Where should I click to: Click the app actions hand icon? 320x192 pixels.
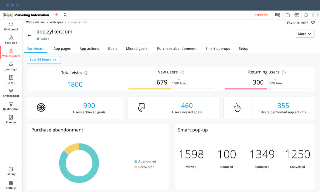[x=237, y=107]
